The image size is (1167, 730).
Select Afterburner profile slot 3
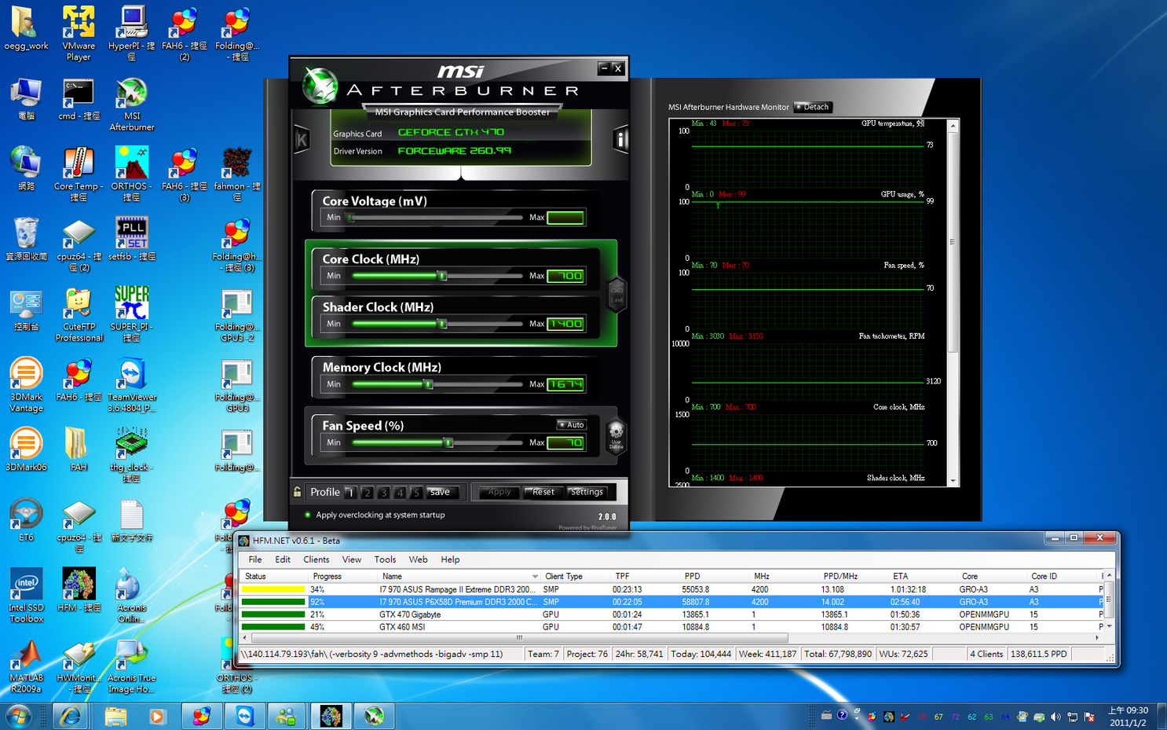(x=383, y=493)
